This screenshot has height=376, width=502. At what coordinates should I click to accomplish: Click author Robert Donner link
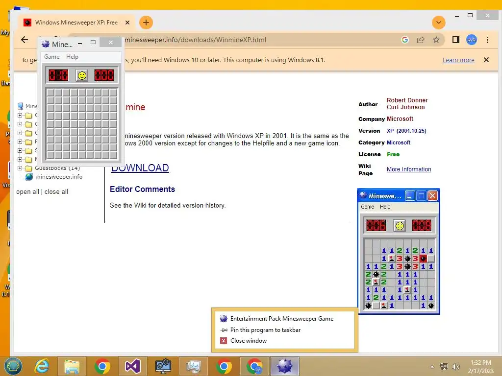407,100
